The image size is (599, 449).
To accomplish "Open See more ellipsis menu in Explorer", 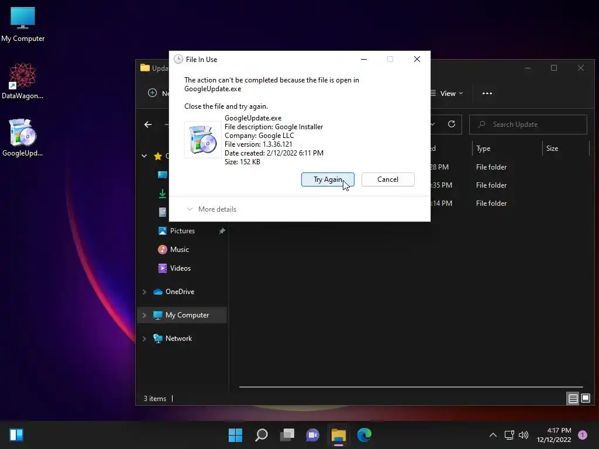I will coord(487,94).
